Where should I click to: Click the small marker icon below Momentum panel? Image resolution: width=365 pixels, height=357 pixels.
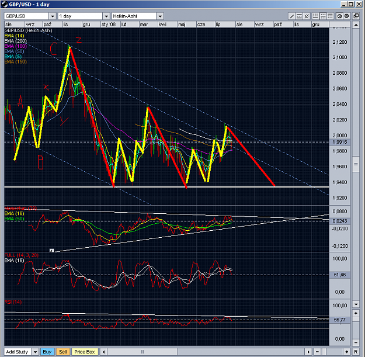click(x=51, y=251)
